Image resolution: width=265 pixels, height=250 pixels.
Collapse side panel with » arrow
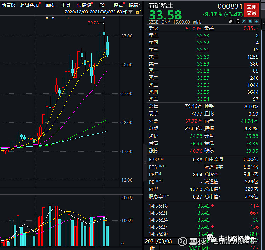click(x=145, y=163)
